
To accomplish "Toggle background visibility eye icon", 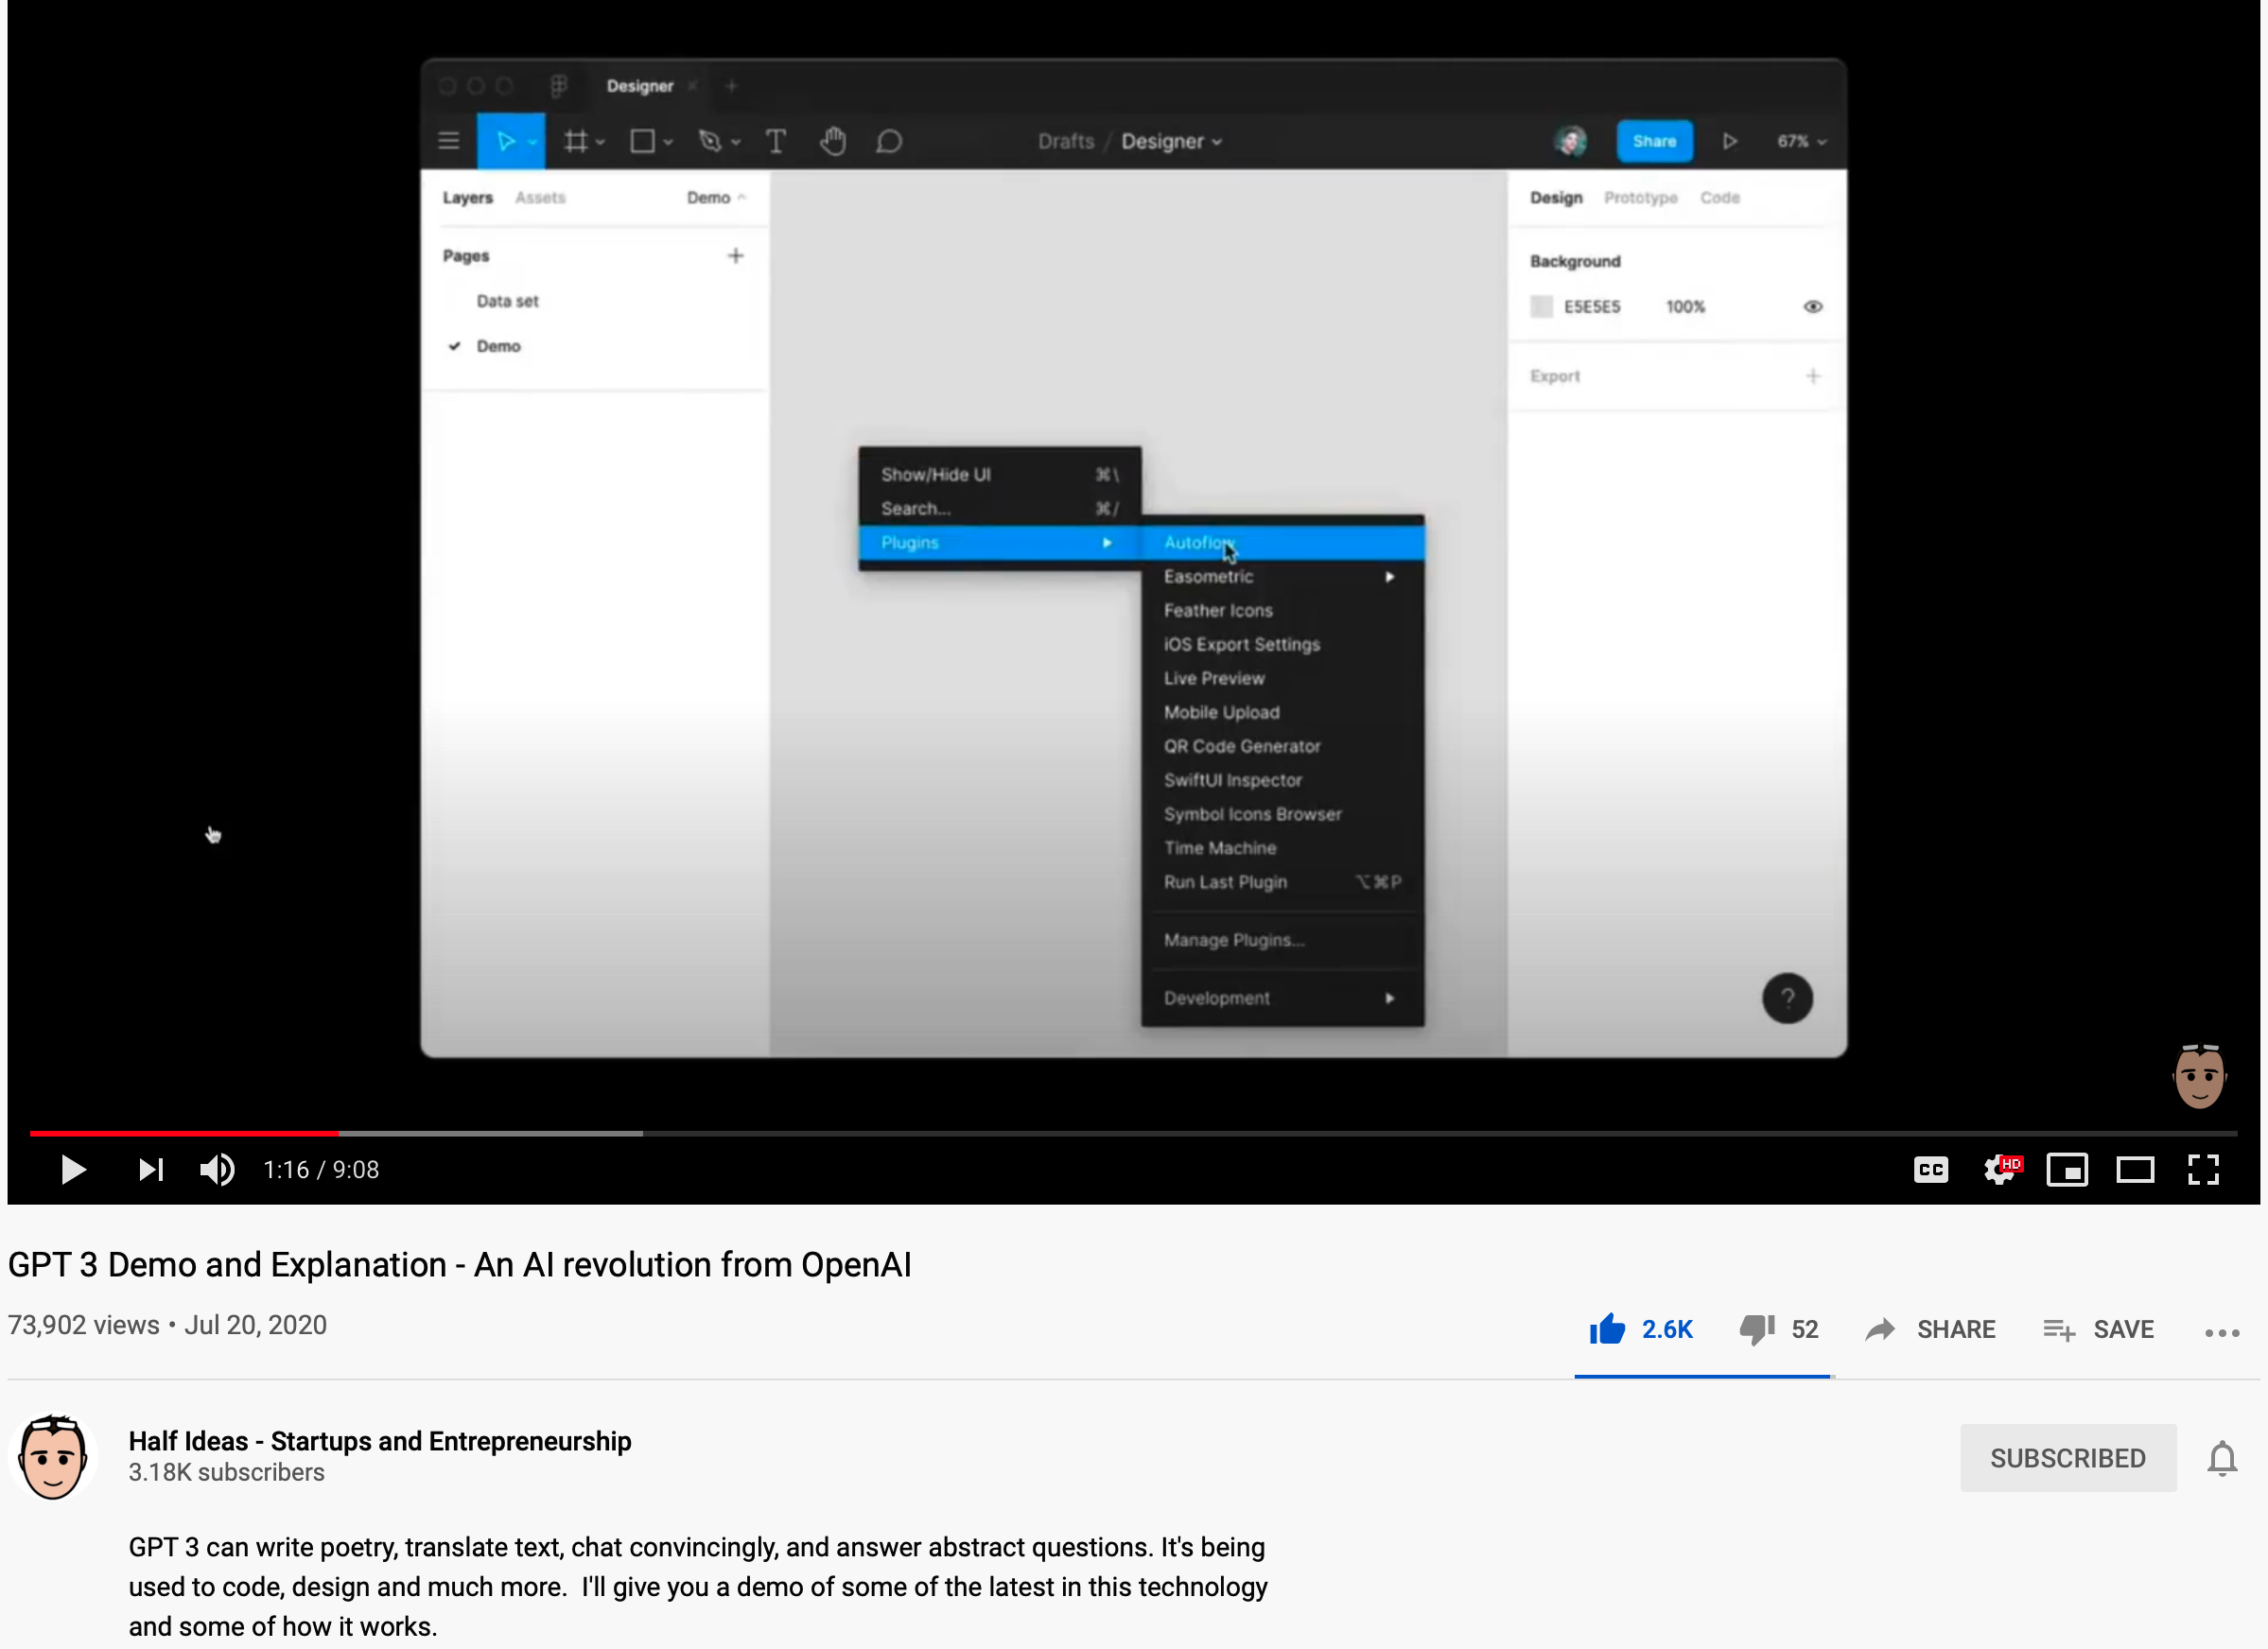I will click(x=1813, y=307).
